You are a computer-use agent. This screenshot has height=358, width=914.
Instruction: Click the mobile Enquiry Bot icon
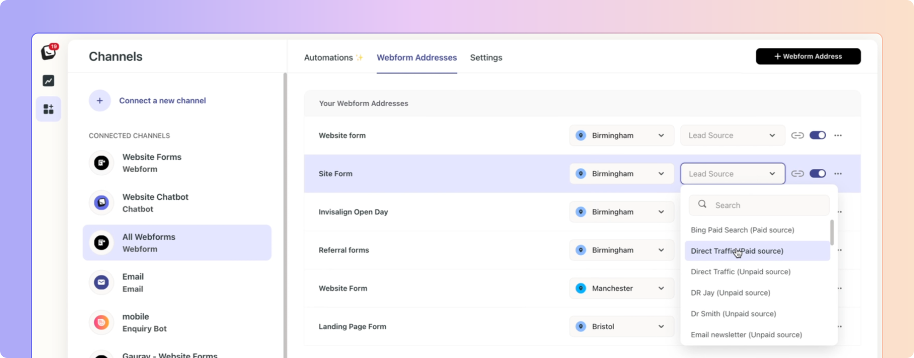tap(101, 322)
